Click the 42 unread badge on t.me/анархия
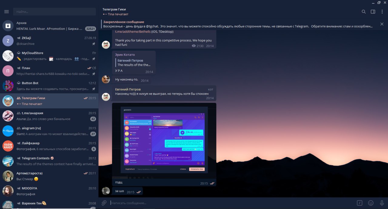 pos(93,119)
